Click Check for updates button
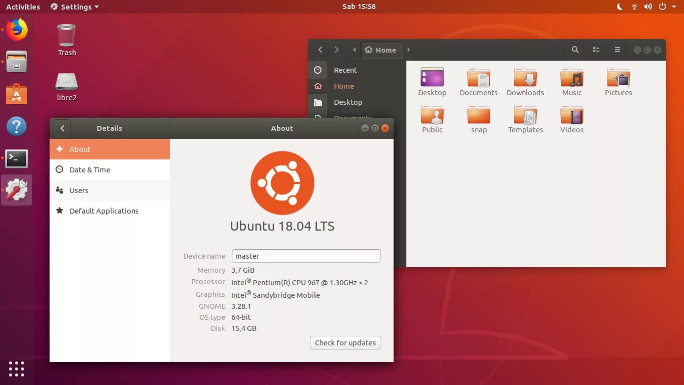This screenshot has height=385, width=684. coord(346,343)
